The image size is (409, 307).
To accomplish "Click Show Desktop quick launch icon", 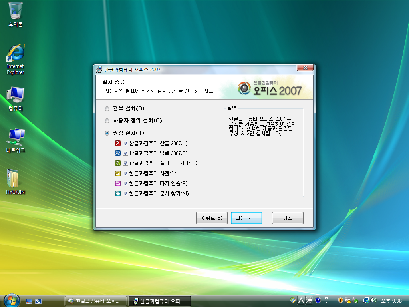I will click(29, 301).
